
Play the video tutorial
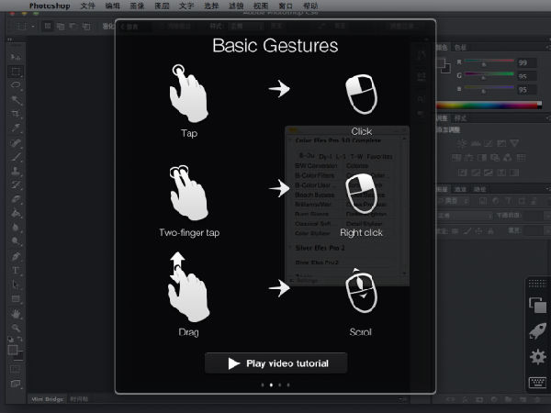pyautogui.click(x=275, y=363)
